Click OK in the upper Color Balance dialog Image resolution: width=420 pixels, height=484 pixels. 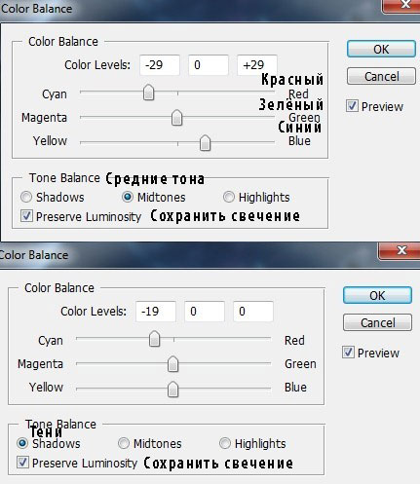[x=381, y=49]
